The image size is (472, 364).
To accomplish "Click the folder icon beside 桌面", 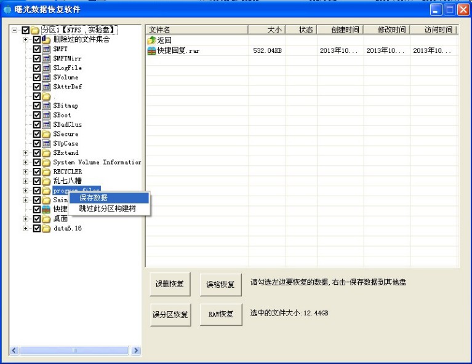I will pyautogui.click(x=46, y=219).
